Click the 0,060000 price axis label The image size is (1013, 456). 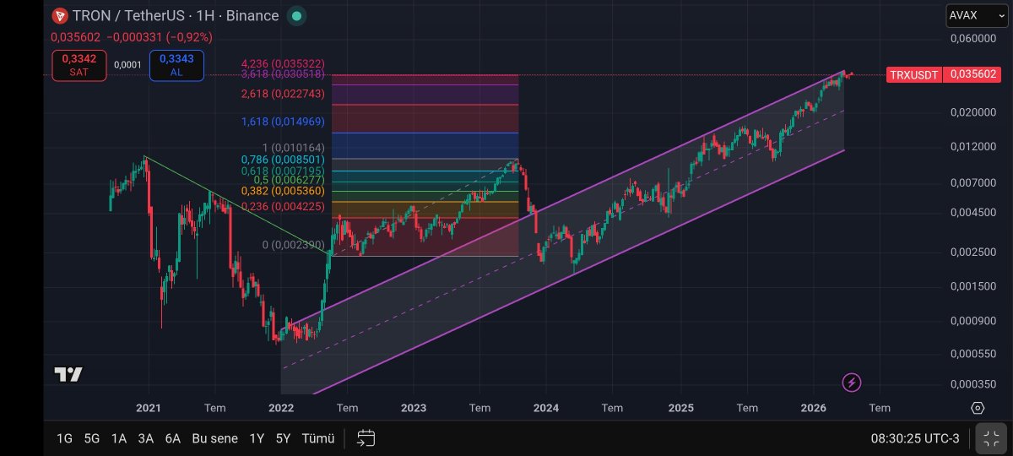(973, 39)
